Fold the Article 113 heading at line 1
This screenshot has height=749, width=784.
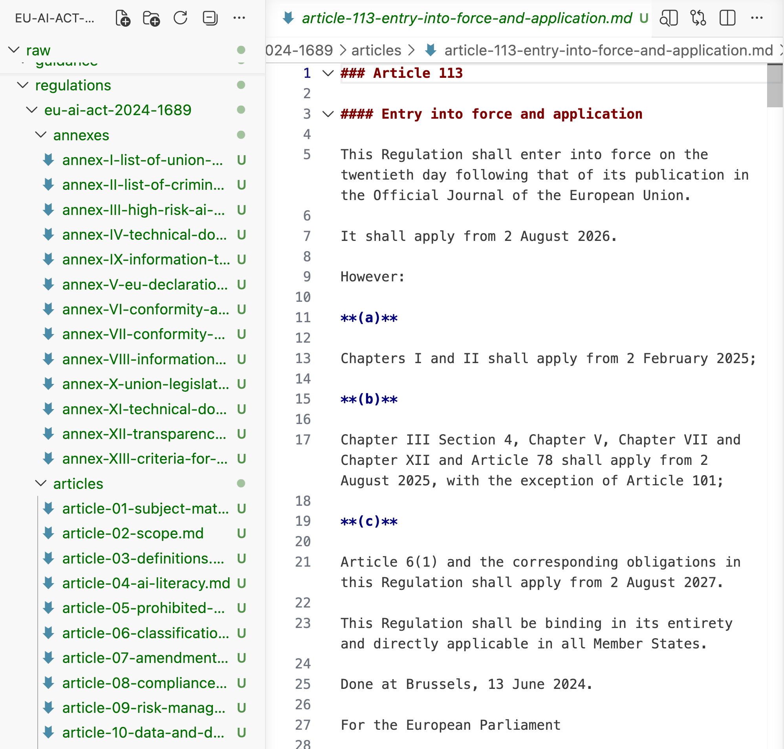click(x=328, y=73)
